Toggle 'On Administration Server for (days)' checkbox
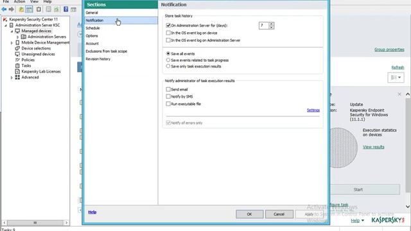Screen dimensions: 411x231 pos(168,26)
